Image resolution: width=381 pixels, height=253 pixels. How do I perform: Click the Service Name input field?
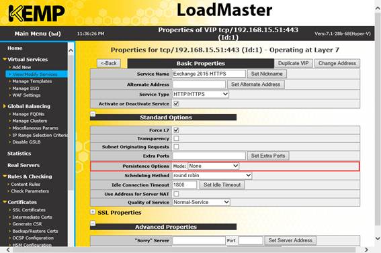point(209,74)
